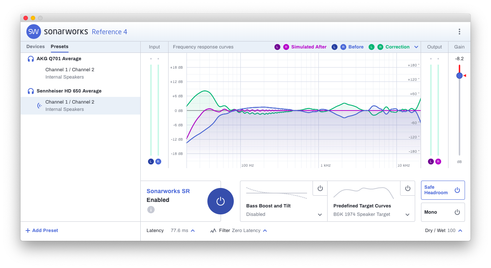Click the purple R indicator for Simulated After
The width and height of the screenshot is (491, 268).
point(286,47)
